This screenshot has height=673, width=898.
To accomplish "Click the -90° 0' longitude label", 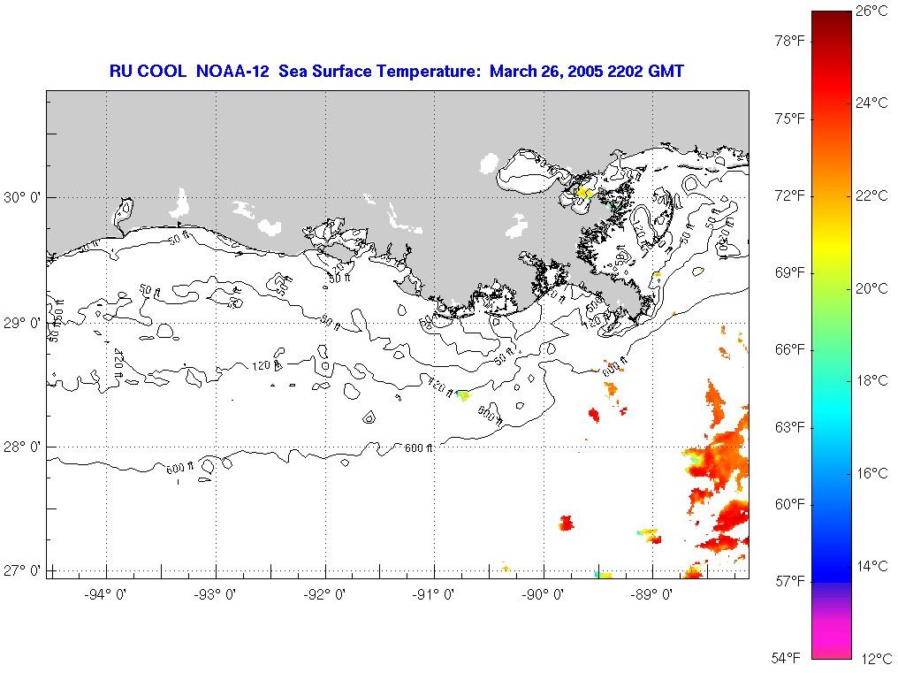I will [543, 595].
